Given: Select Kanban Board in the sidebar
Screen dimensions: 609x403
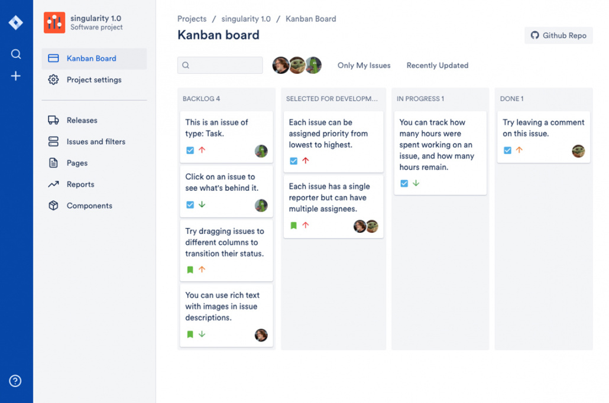Looking at the screenshot, I should tap(91, 58).
